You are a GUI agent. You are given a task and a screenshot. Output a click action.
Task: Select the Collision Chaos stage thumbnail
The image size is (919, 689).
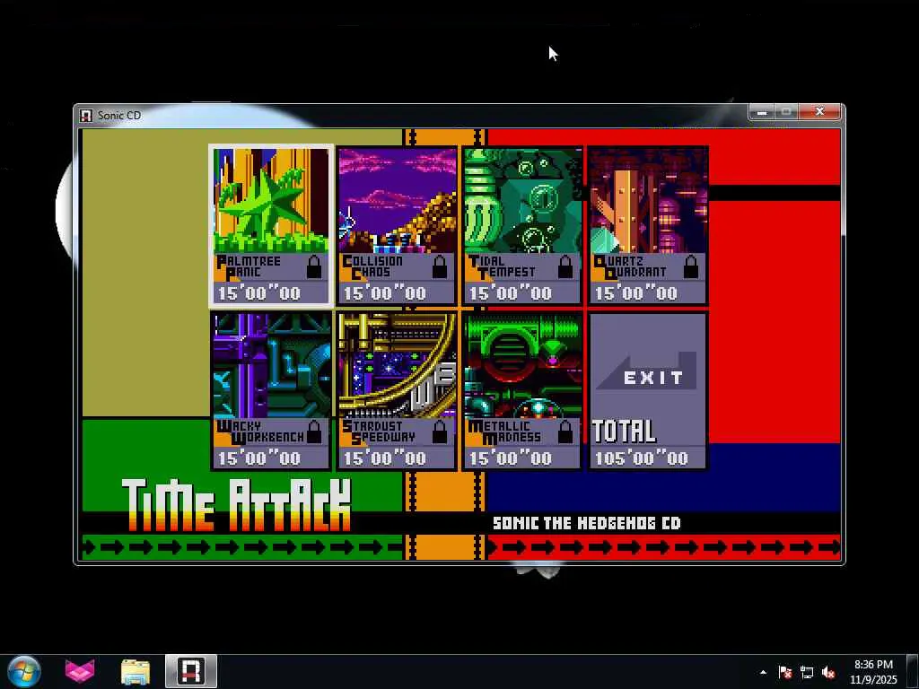pos(398,200)
